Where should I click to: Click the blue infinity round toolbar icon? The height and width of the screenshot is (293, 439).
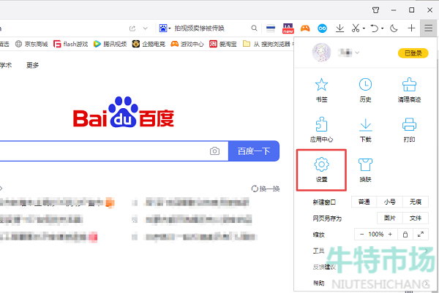click(x=322, y=28)
